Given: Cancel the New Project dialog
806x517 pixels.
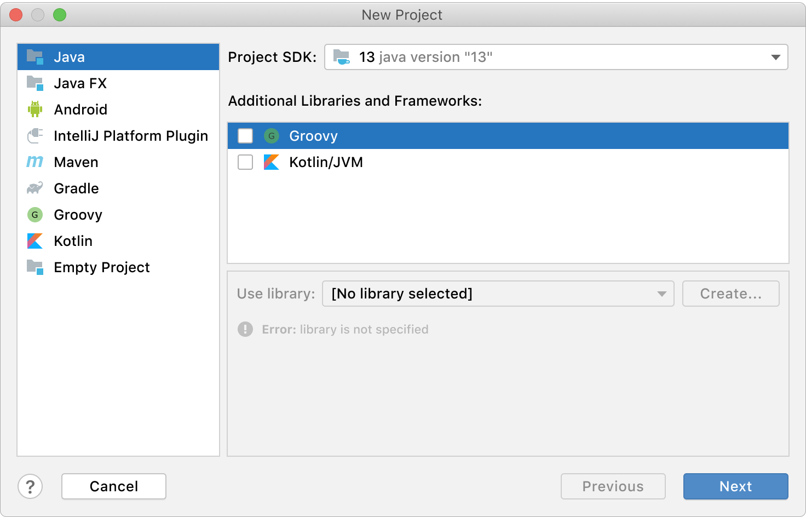Looking at the screenshot, I should pyautogui.click(x=114, y=486).
